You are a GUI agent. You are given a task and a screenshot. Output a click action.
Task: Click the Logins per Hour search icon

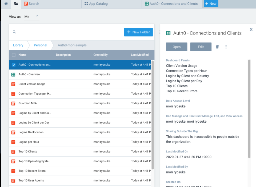click(13, 142)
